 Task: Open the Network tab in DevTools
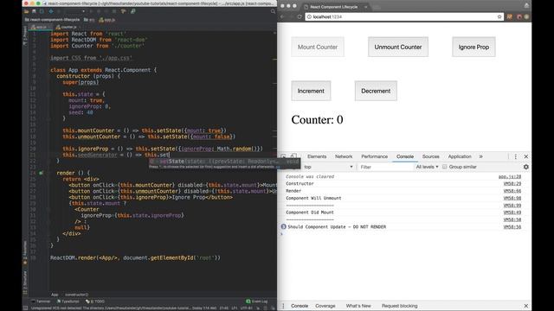pyautogui.click(x=344, y=156)
